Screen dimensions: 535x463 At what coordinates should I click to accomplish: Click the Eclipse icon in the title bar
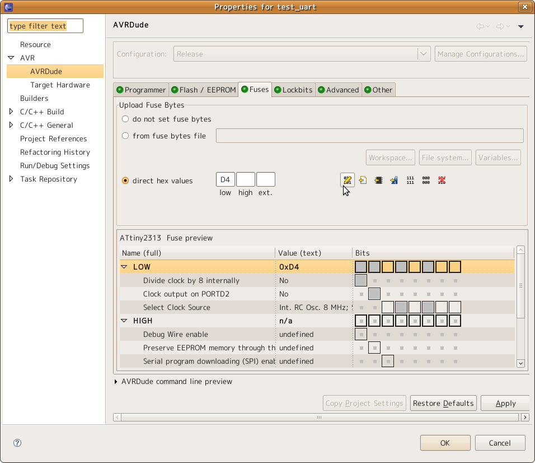click(x=8, y=7)
